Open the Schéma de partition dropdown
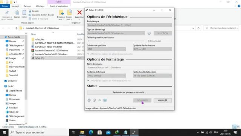 click(x=106, y=49)
